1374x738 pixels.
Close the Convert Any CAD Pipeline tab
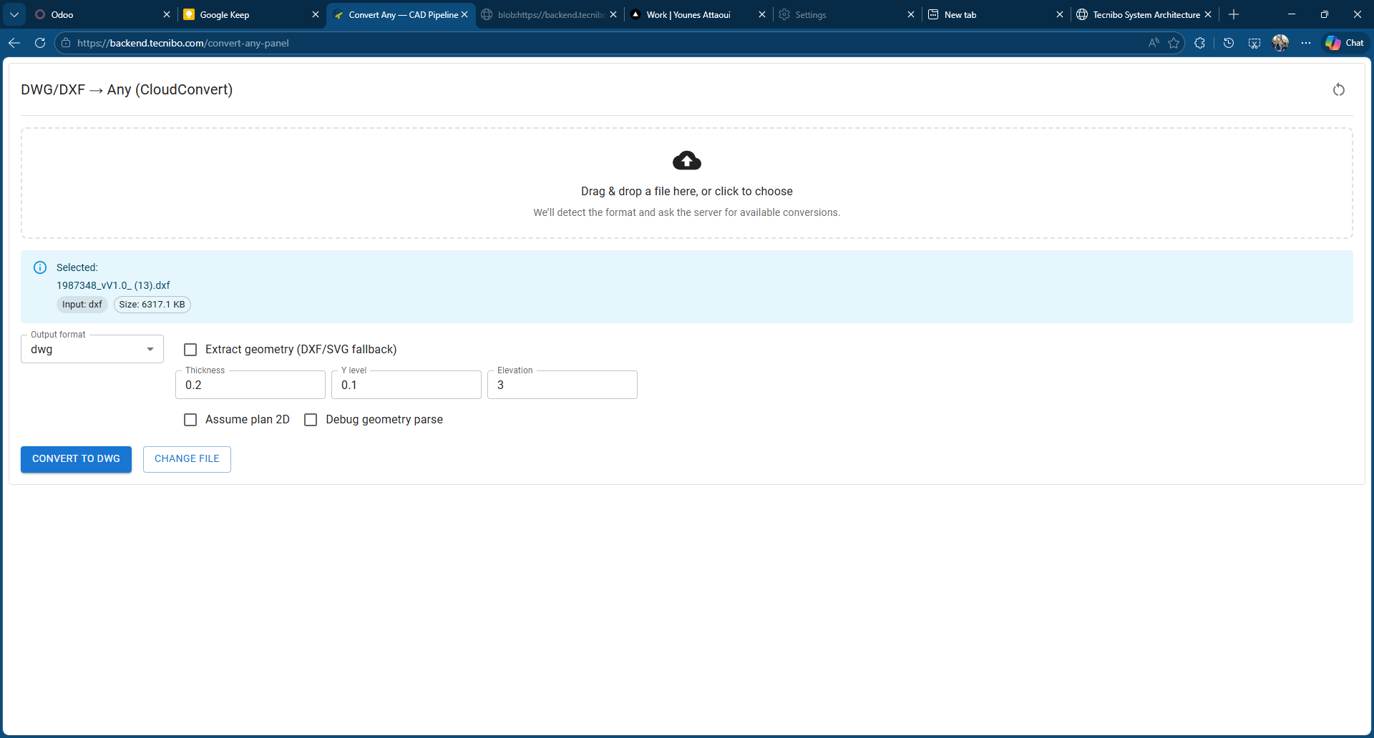point(464,14)
